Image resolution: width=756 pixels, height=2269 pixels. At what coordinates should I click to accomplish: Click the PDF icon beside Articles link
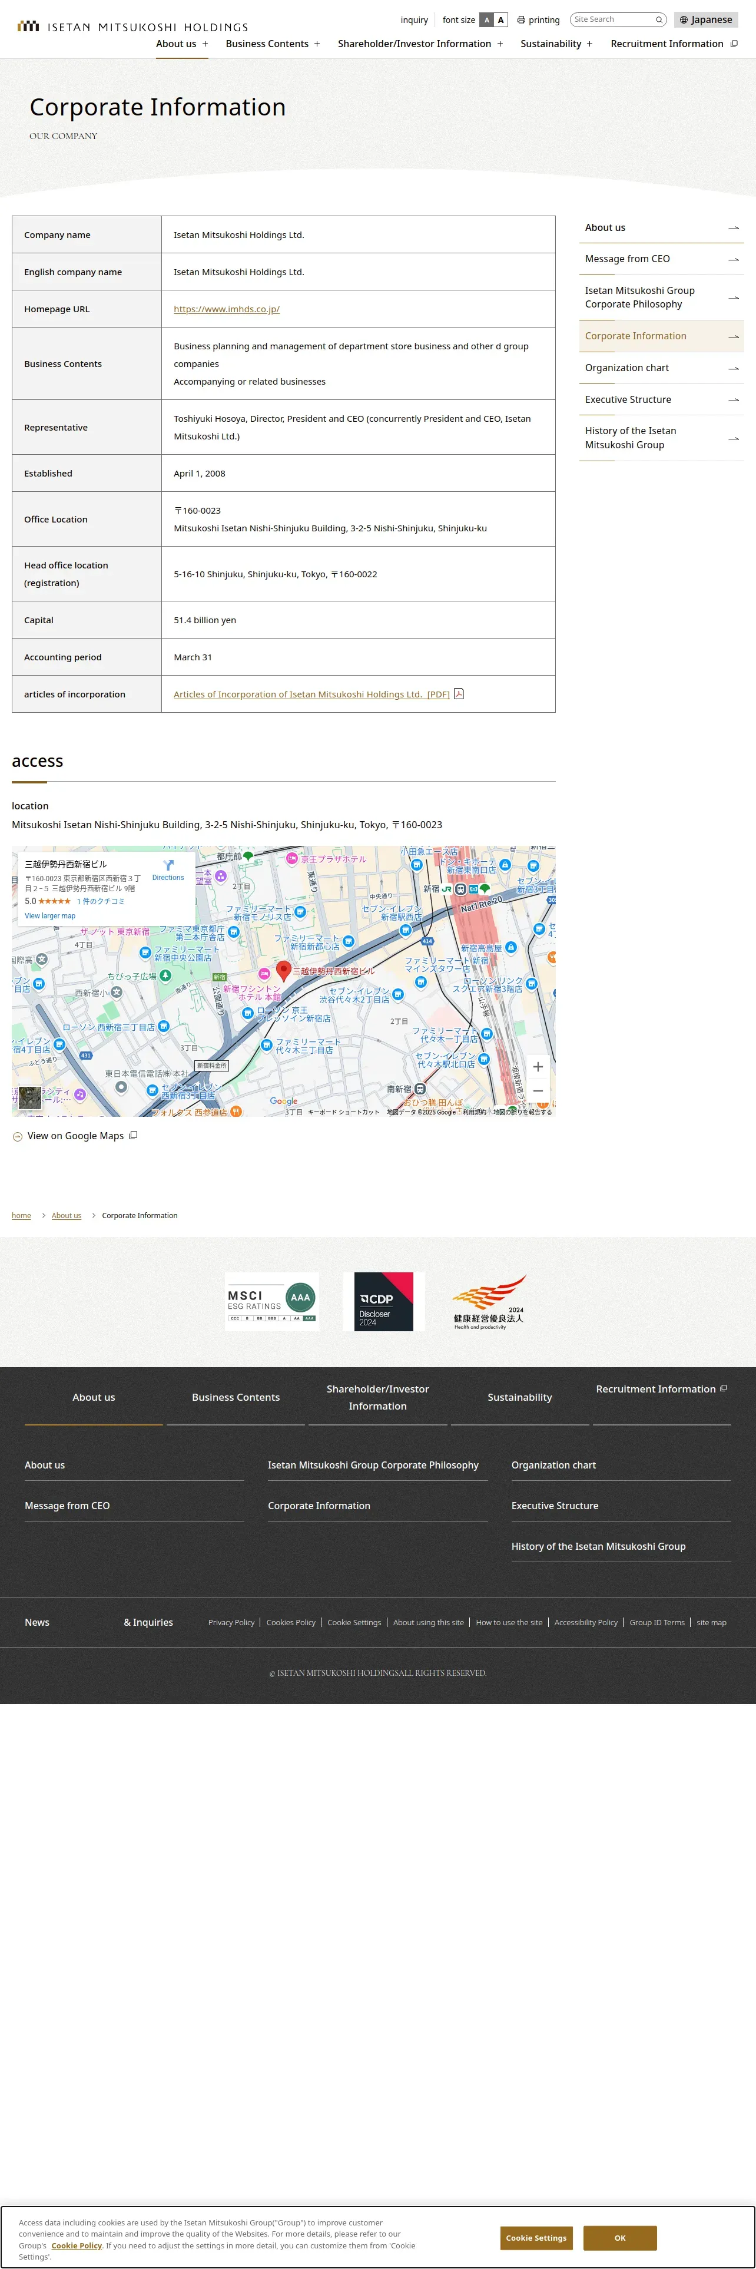point(459,693)
